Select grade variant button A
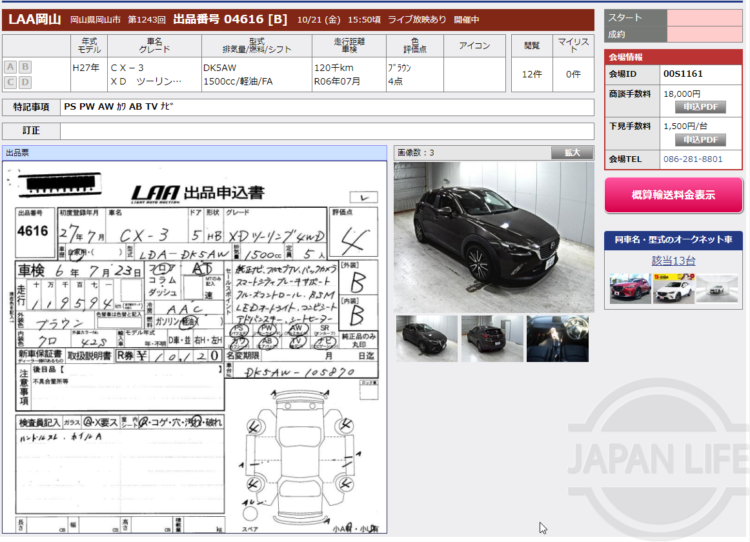 (10, 66)
